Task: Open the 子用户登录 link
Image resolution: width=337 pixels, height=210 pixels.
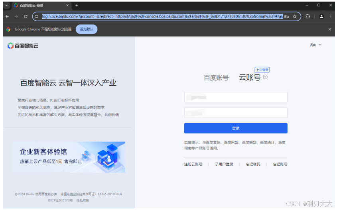Action: (x=224, y=164)
